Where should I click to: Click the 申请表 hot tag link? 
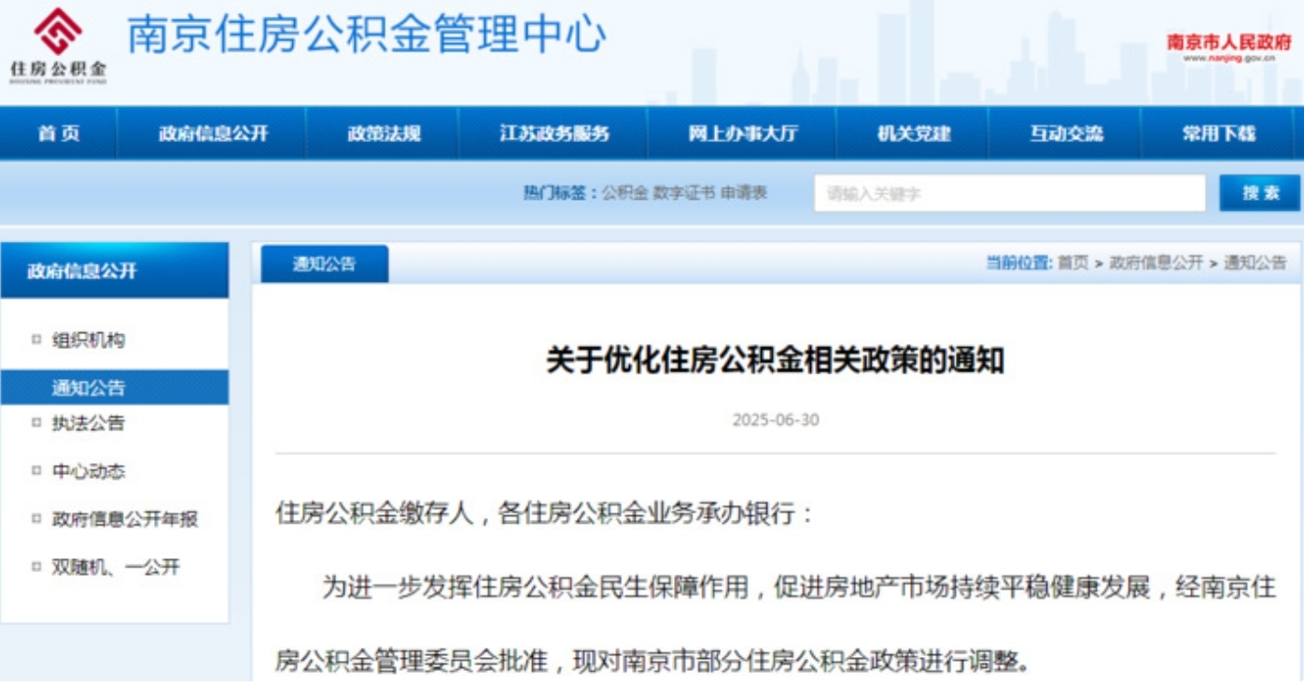coord(744,193)
